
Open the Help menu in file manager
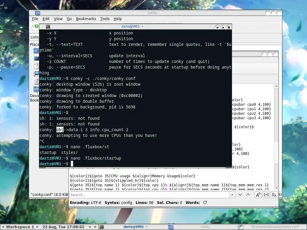point(118,19)
